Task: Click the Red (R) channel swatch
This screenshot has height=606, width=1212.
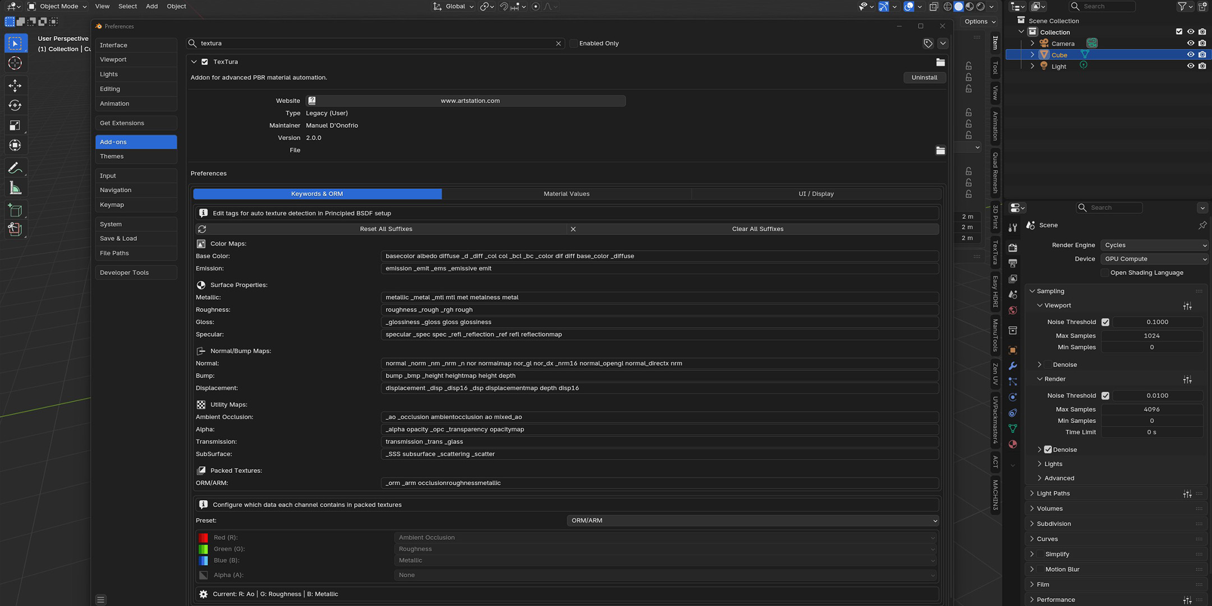Action: [203, 538]
